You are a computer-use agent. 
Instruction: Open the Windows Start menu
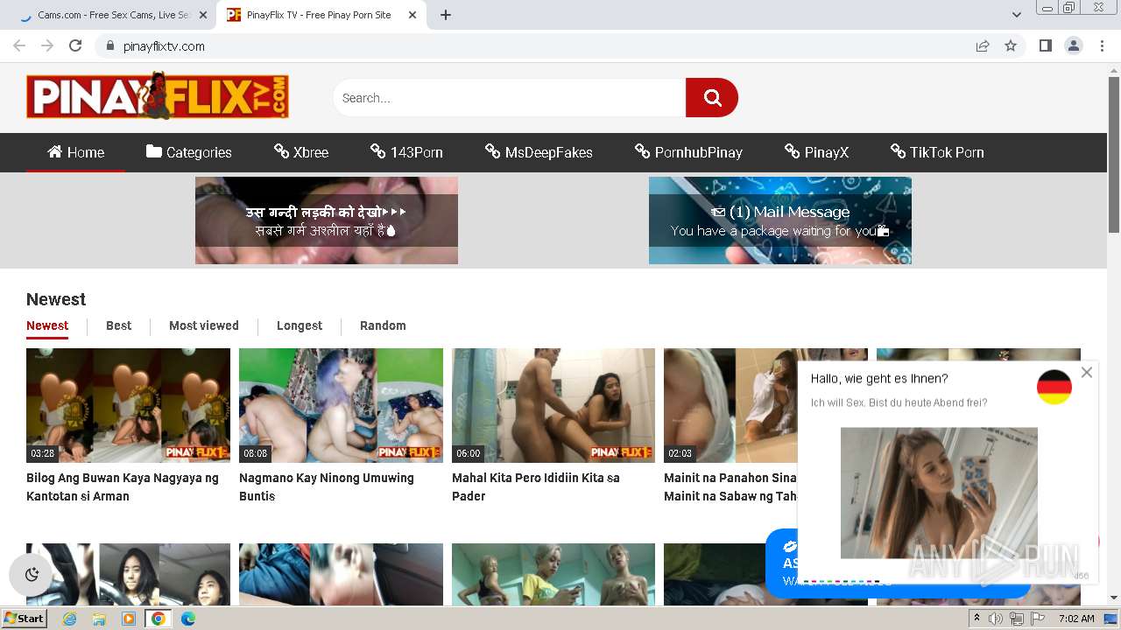24,619
